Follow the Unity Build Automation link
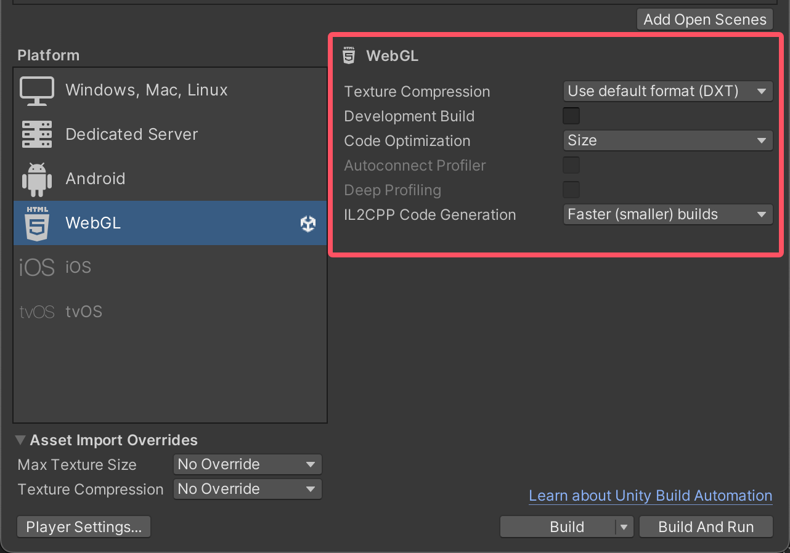 coord(650,496)
